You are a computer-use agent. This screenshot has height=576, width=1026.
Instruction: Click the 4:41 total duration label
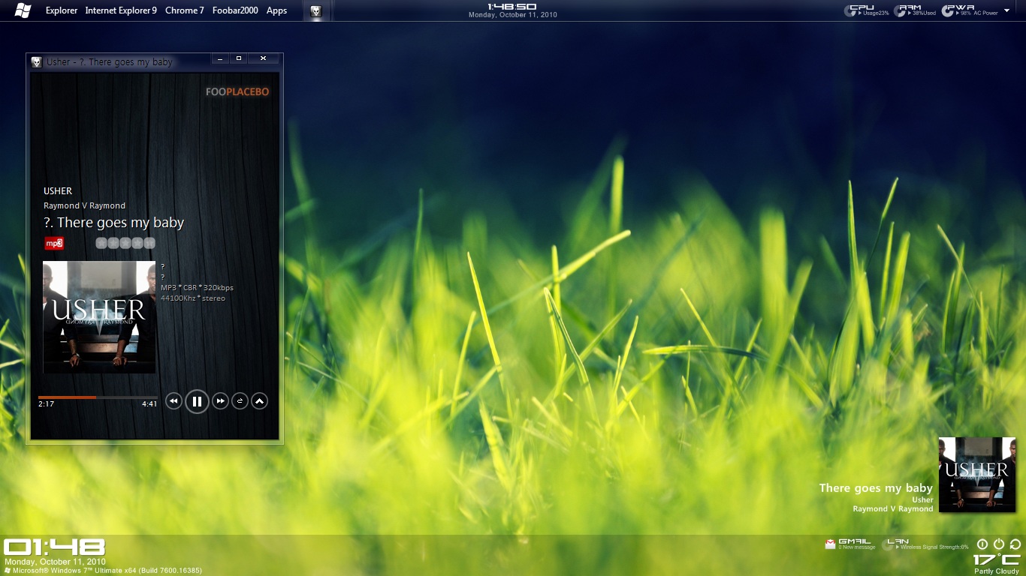tap(149, 403)
